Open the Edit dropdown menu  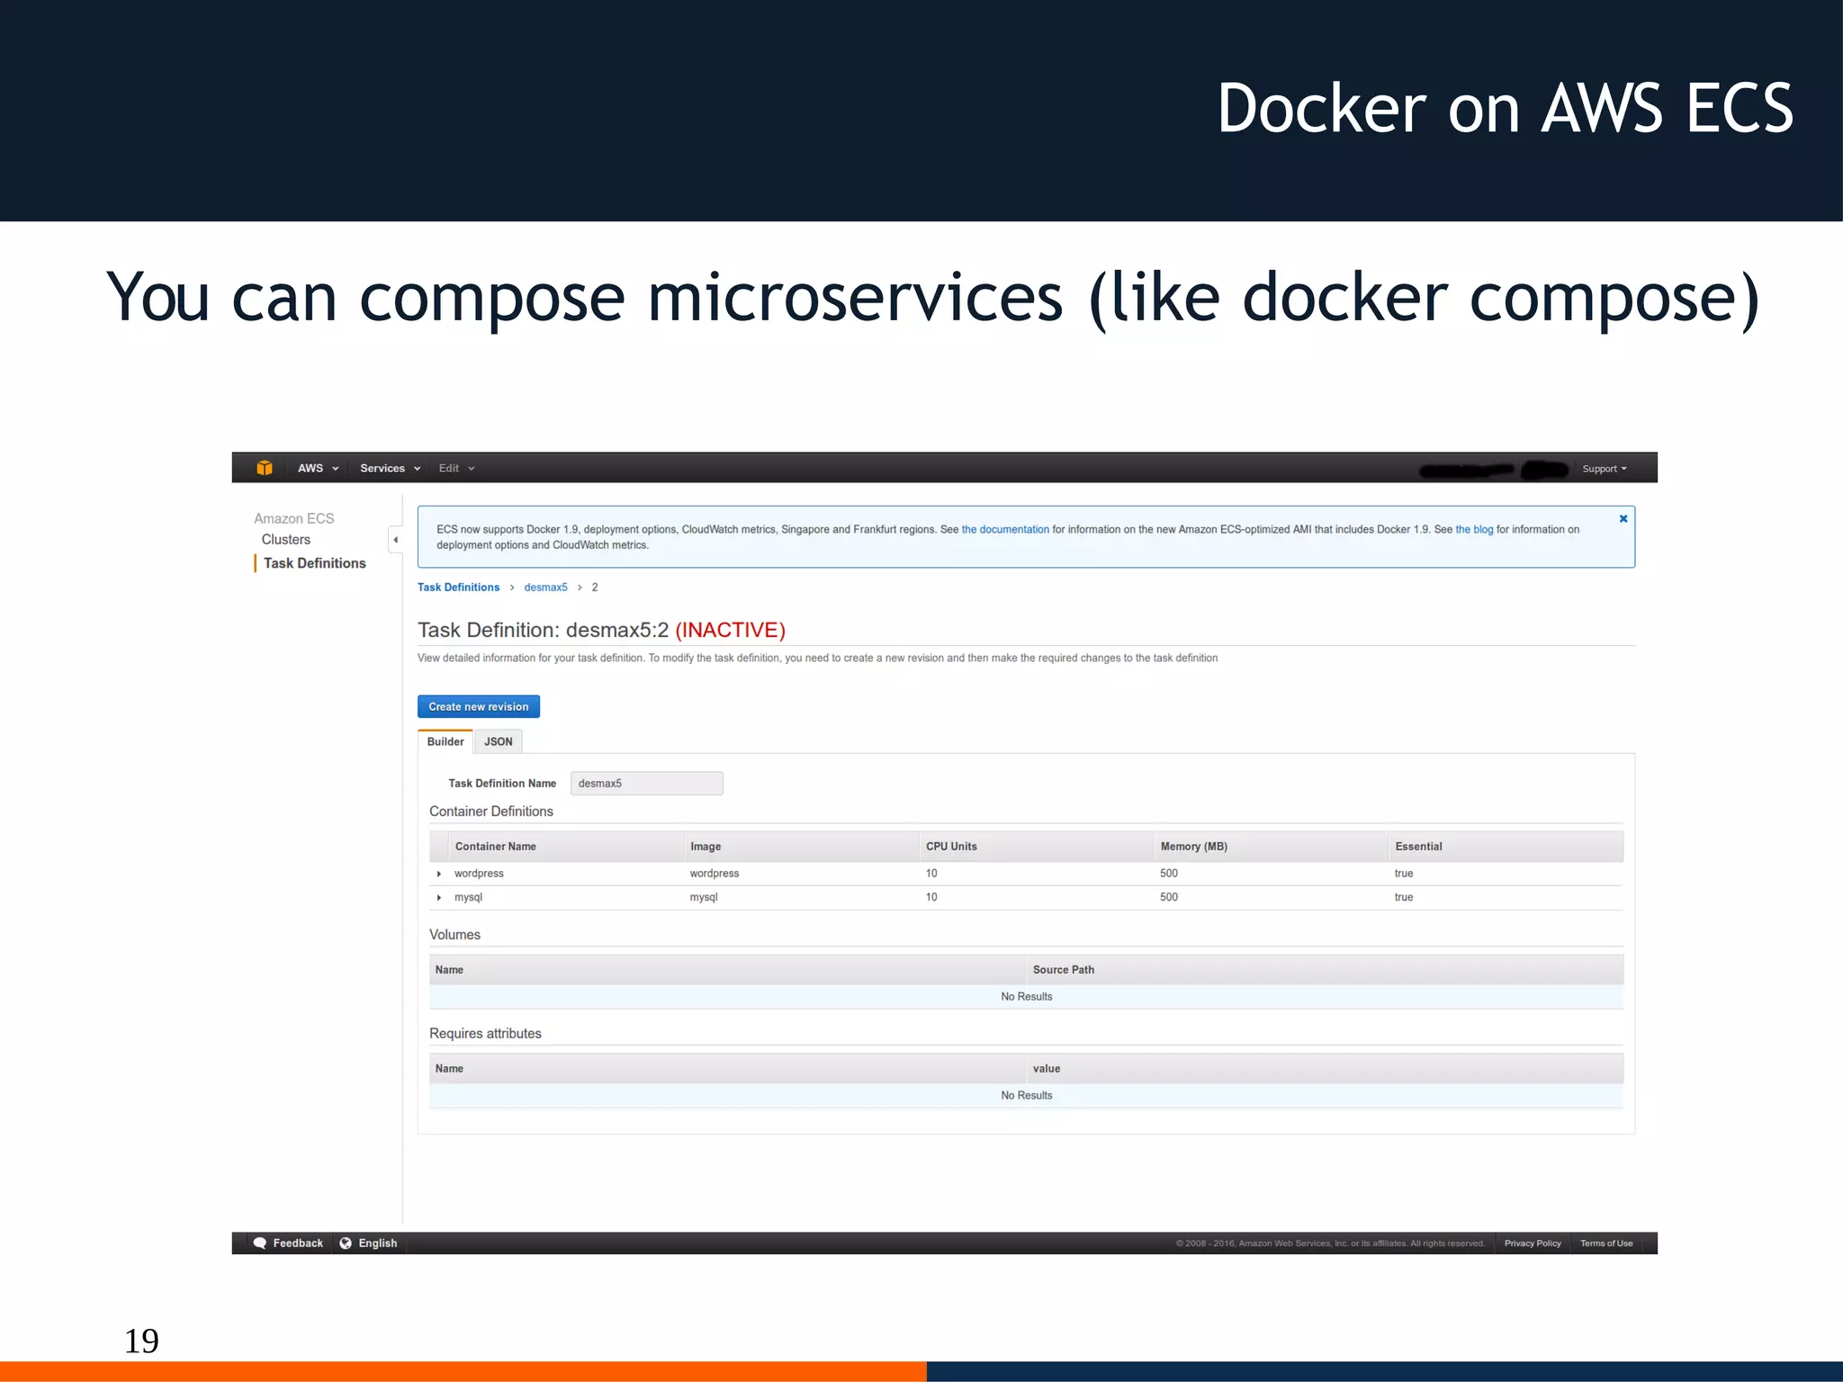pyautogui.click(x=456, y=468)
